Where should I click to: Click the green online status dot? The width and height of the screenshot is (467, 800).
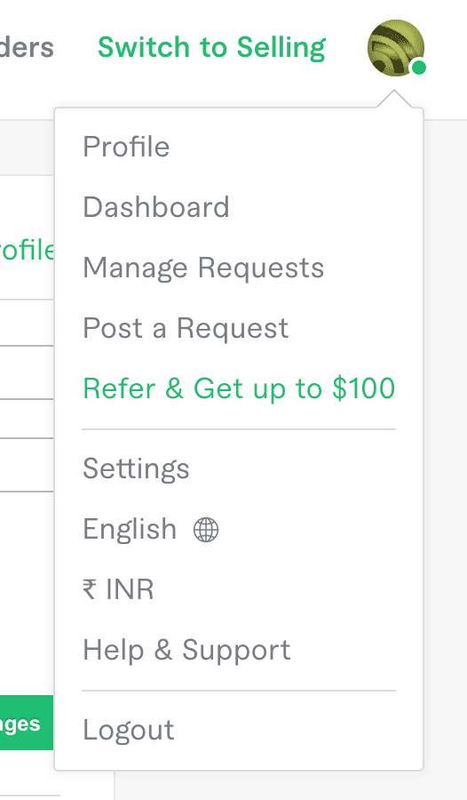419,68
